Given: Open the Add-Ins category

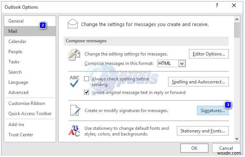Looking at the screenshot, I should (30, 125).
